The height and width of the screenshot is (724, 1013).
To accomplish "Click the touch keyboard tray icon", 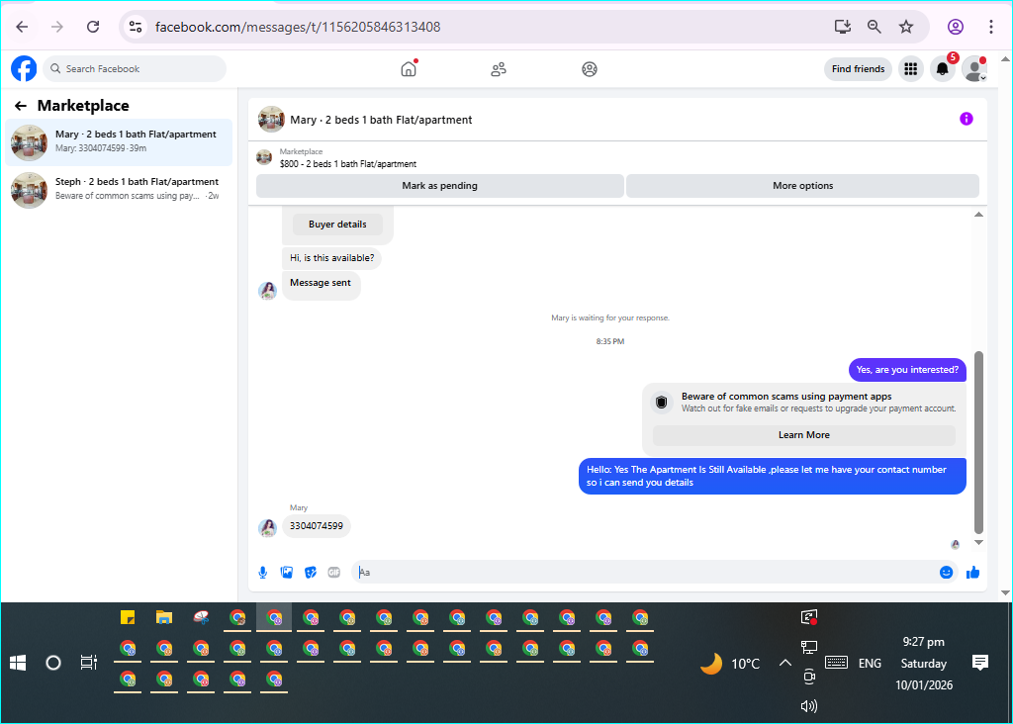I will click(x=836, y=663).
